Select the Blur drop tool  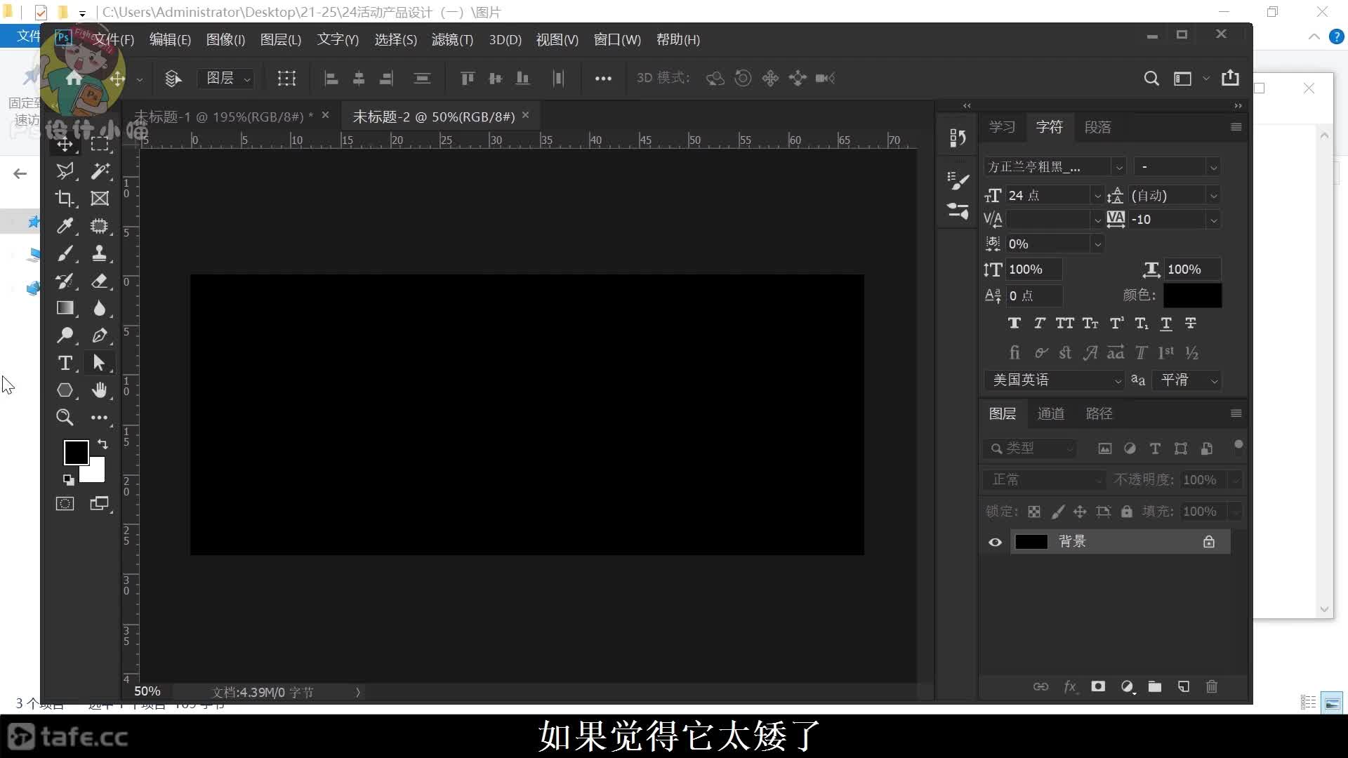100,307
